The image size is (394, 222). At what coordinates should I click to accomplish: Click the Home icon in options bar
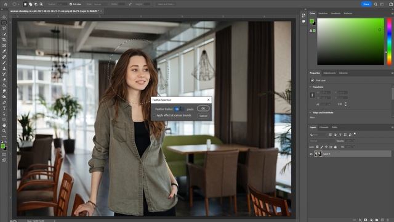tap(6, 4)
